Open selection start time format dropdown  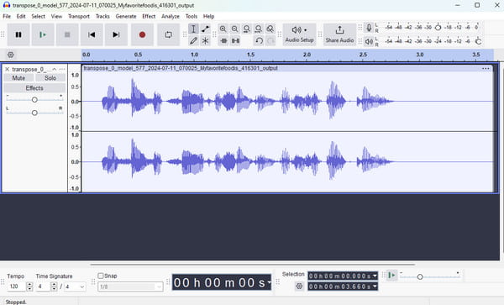tap(375, 276)
